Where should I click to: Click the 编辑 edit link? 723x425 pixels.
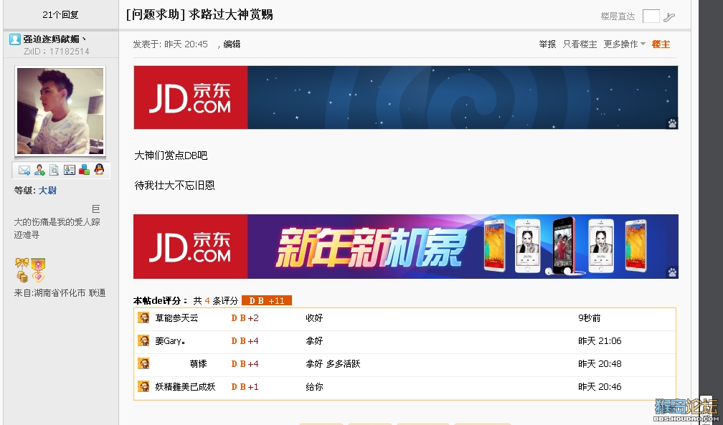[x=232, y=44]
